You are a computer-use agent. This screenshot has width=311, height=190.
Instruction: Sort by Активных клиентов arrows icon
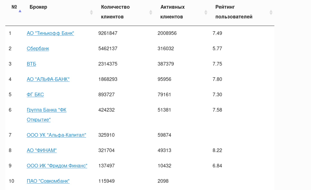206,12
